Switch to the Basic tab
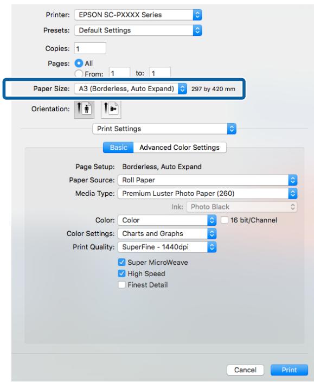 click(118, 148)
